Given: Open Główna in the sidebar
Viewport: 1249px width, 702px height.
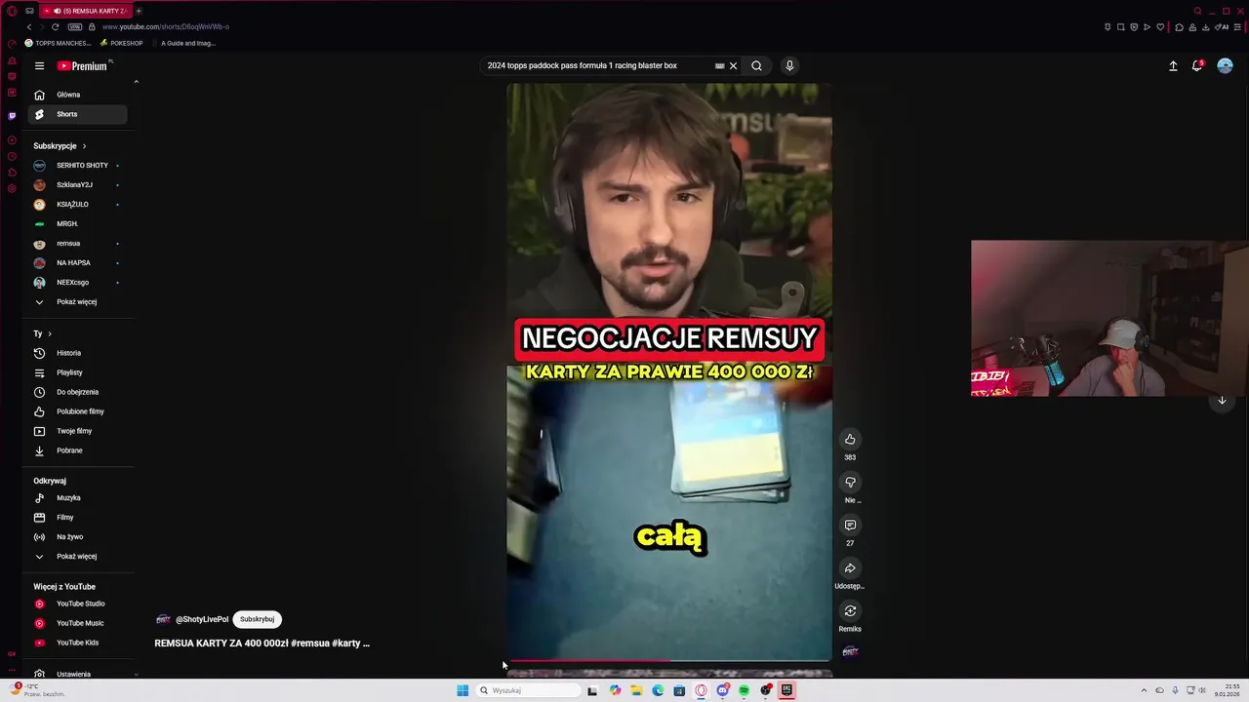Looking at the screenshot, I should [78, 95].
